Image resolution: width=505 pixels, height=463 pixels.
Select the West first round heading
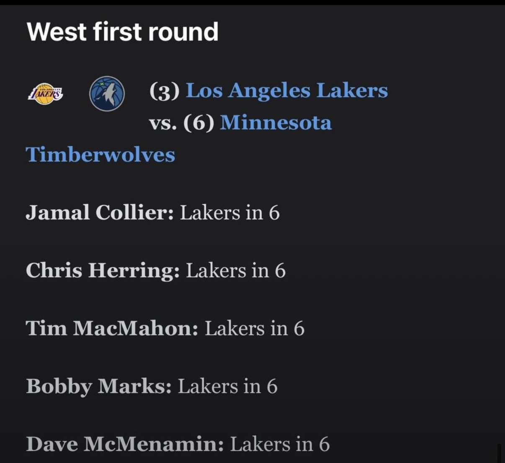[123, 31]
